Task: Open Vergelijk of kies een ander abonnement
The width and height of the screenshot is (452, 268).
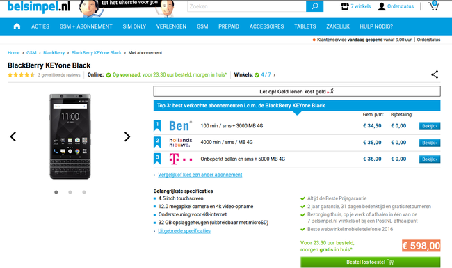Action: click(x=200, y=175)
